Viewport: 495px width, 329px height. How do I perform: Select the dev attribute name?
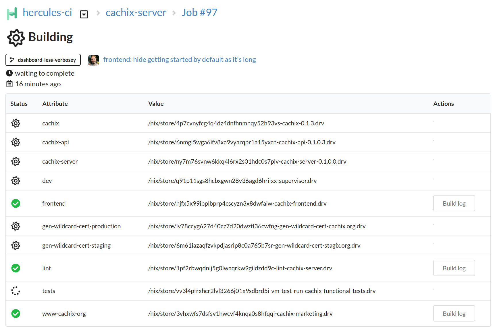click(47, 181)
